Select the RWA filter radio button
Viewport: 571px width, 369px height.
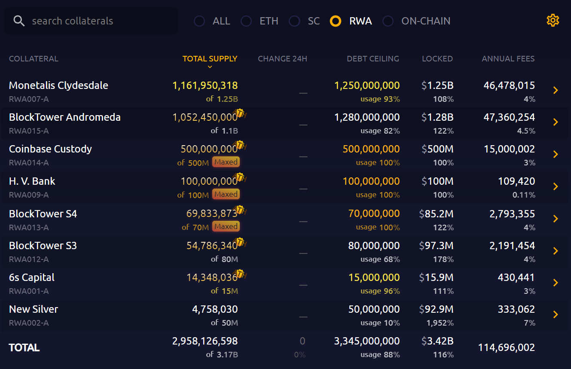pyautogui.click(x=336, y=21)
